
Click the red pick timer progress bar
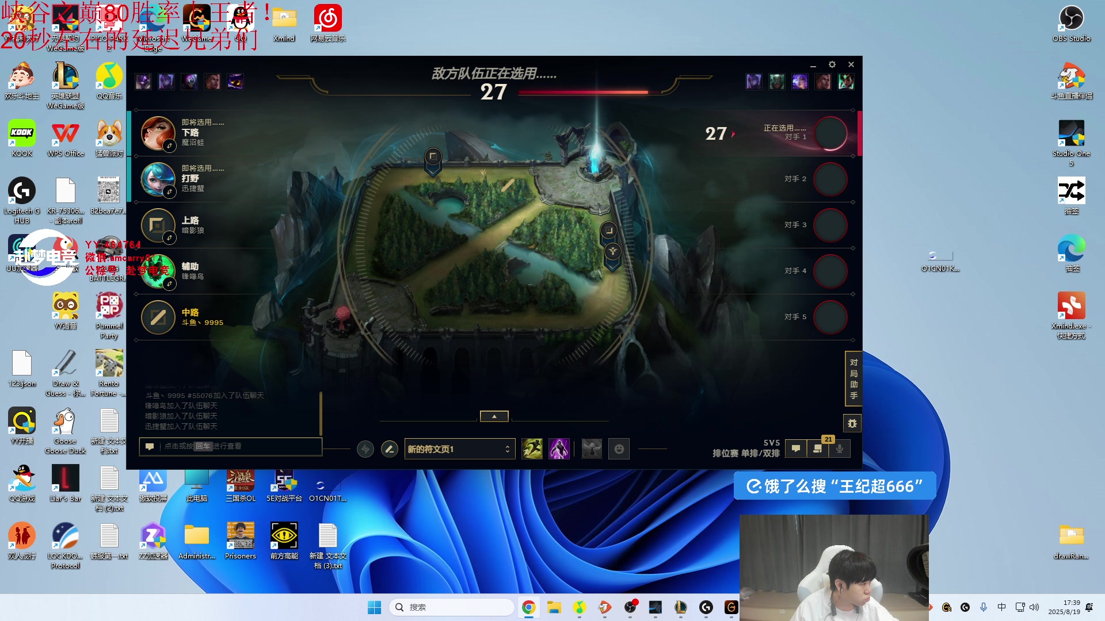tap(583, 92)
